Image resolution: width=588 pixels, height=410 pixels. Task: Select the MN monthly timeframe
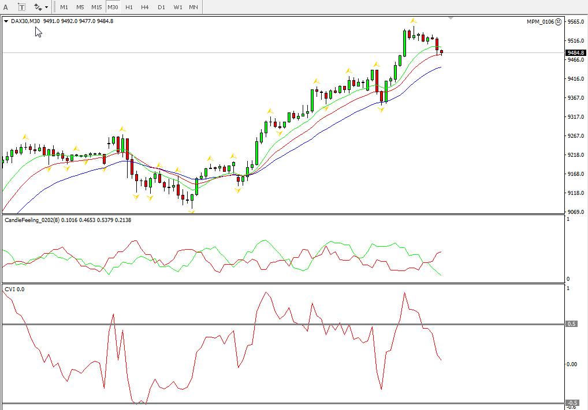tap(193, 7)
